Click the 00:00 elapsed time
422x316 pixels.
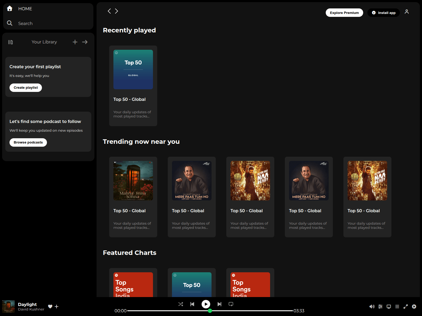[121, 311]
